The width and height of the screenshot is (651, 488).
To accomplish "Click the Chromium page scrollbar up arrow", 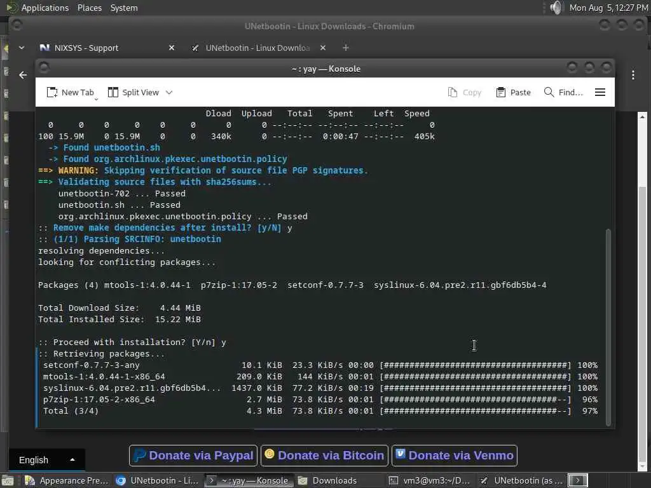I will pyautogui.click(x=642, y=116).
